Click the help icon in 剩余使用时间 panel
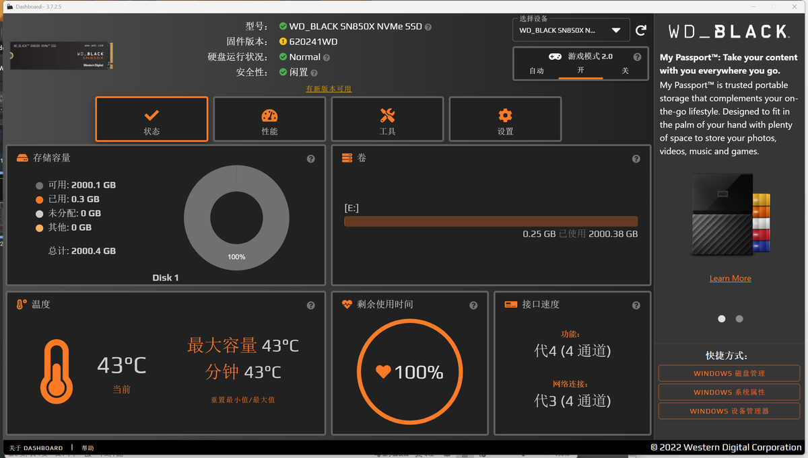Viewport: 808px width, 458px height. point(473,305)
